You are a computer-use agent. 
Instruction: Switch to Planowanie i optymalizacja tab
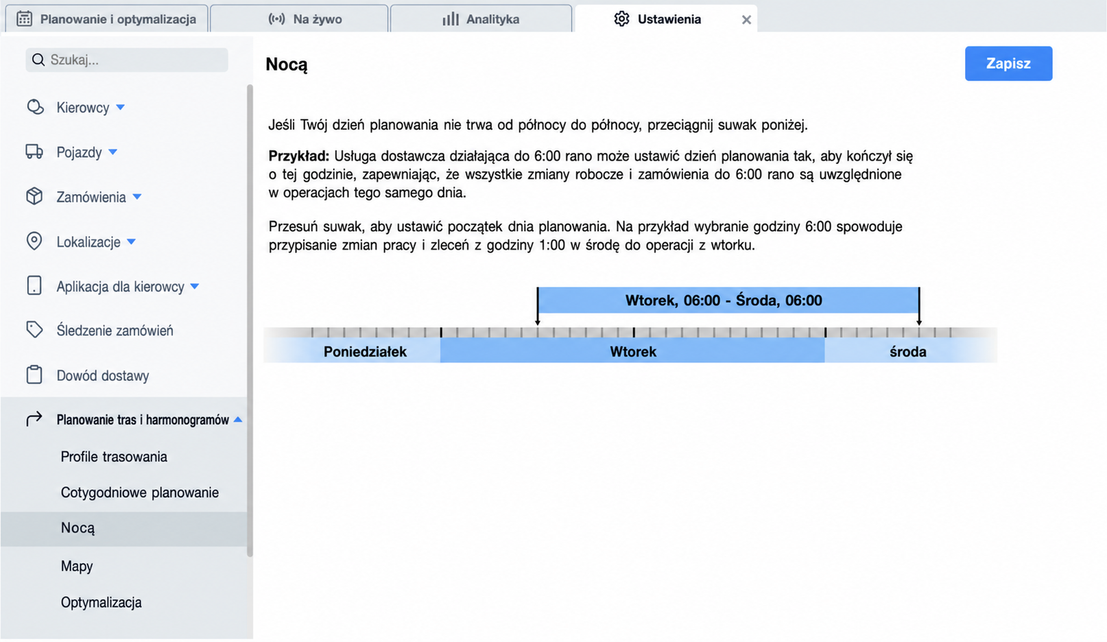pyautogui.click(x=106, y=19)
